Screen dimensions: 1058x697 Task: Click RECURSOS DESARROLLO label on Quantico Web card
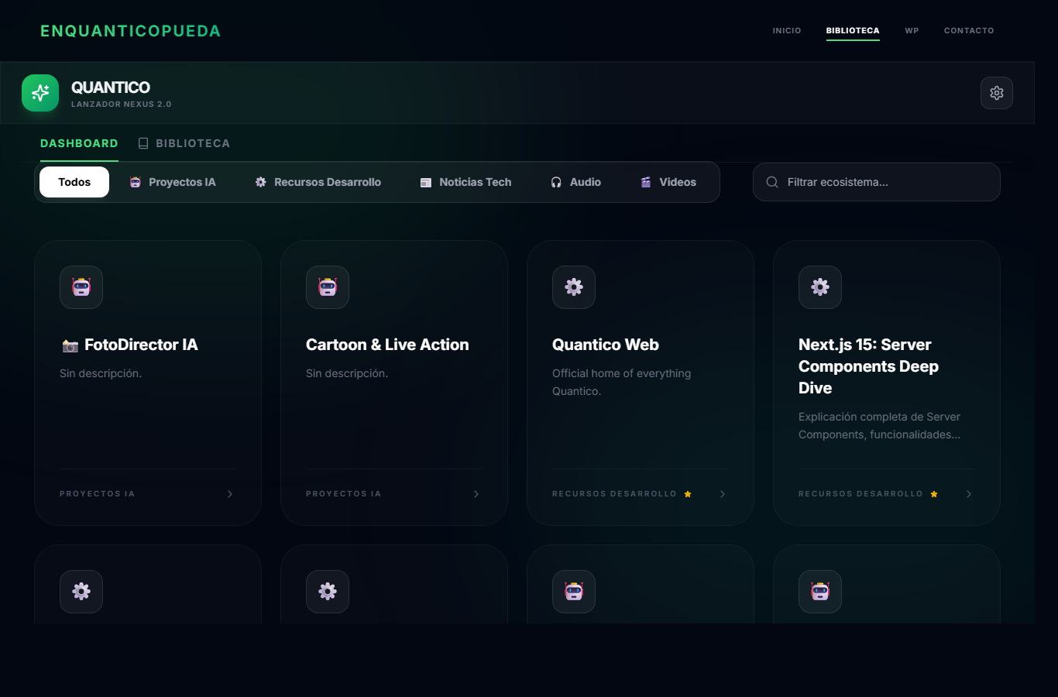(614, 494)
